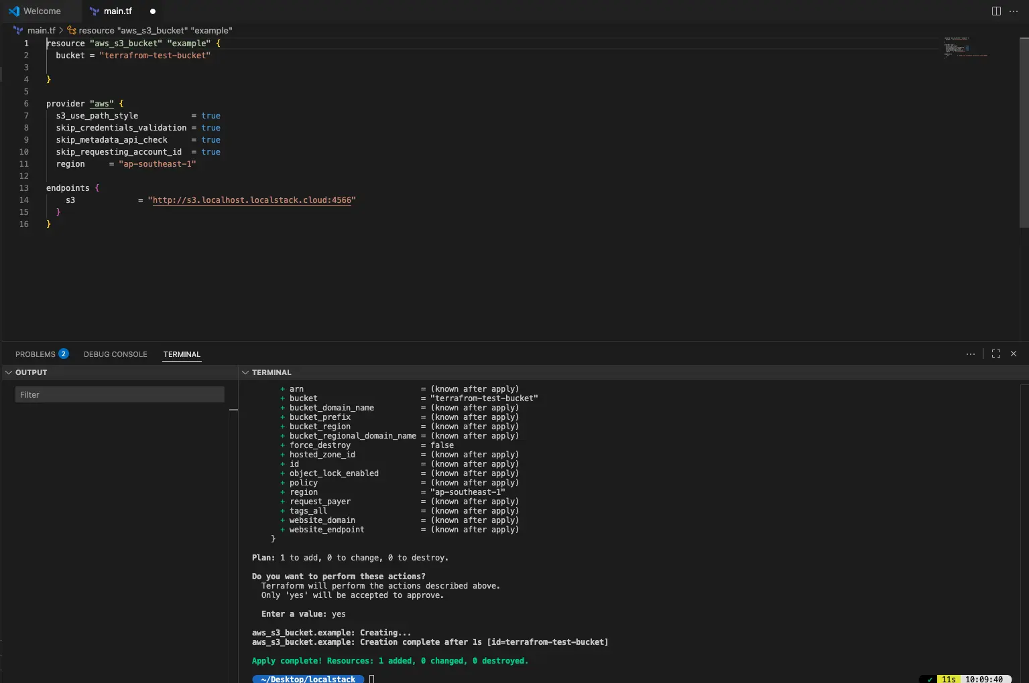1029x683 pixels.
Task: Click the resource "aws_s3_bucket" breadcrumb item
Action: point(156,30)
